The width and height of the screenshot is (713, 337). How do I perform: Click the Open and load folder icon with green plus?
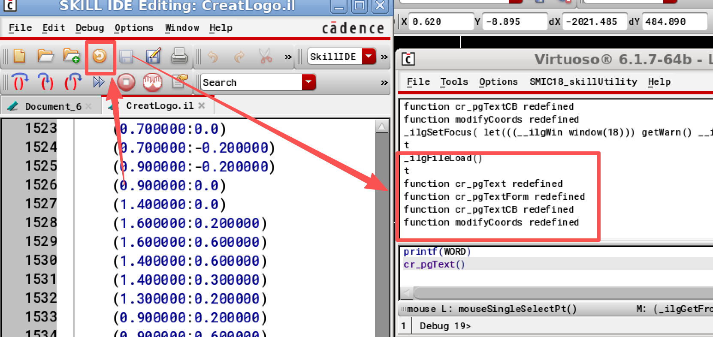[71, 56]
